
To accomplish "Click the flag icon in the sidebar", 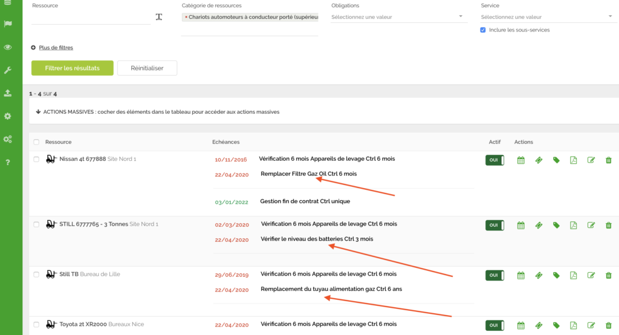I will [x=8, y=24].
